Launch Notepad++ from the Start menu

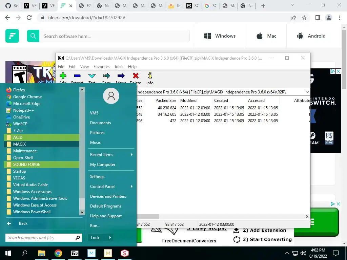[41, 110]
